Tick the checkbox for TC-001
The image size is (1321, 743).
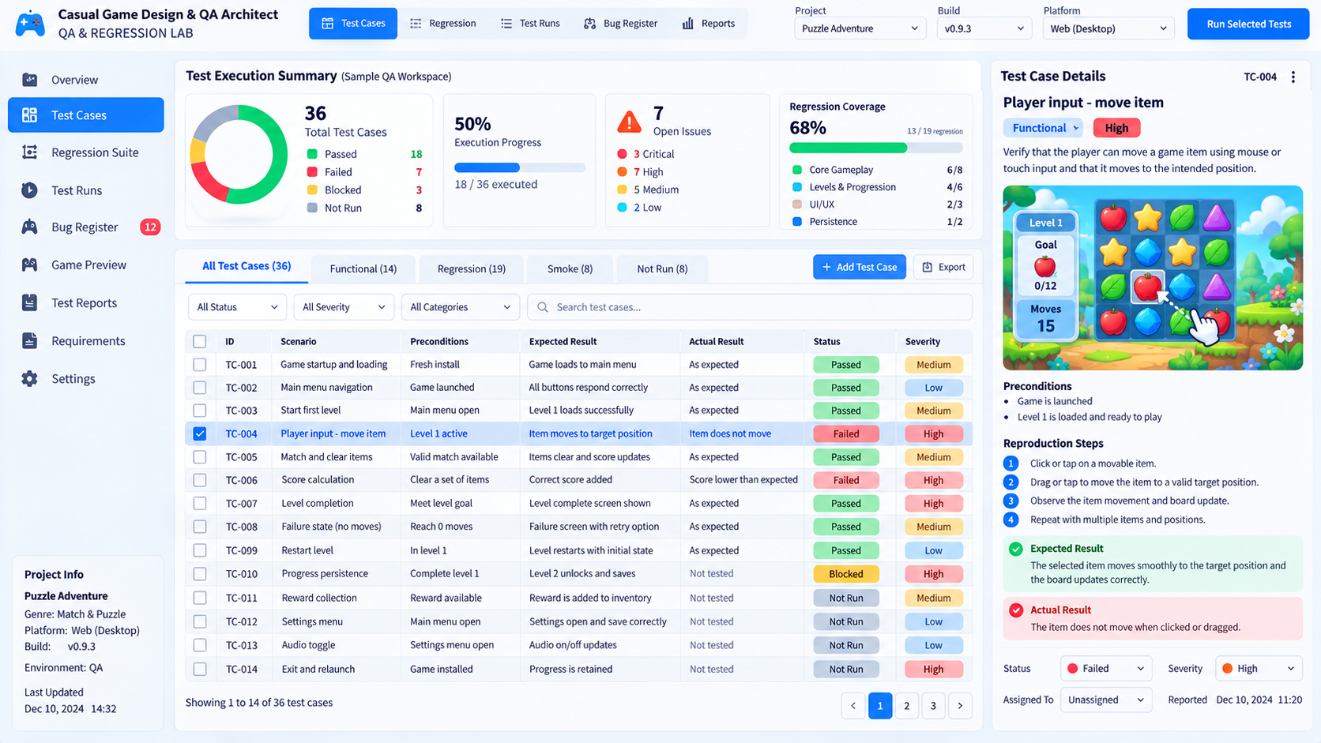[x=200, y=365]
